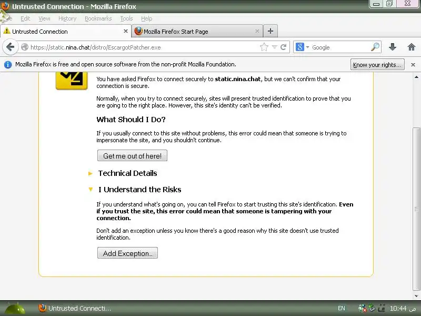Open the Tools menu
Image resolution: width=421 pixels, height=316 pixels.
coord(126,18)
